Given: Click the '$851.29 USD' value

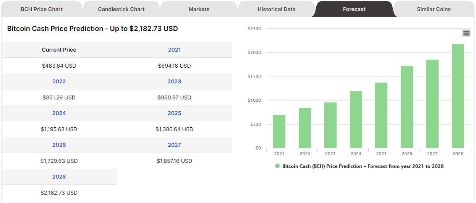Looking at the screenshot, I should (59, 97).
